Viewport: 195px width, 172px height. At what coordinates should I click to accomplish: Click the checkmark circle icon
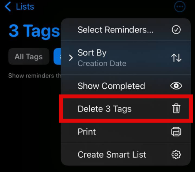coord(176,30)
